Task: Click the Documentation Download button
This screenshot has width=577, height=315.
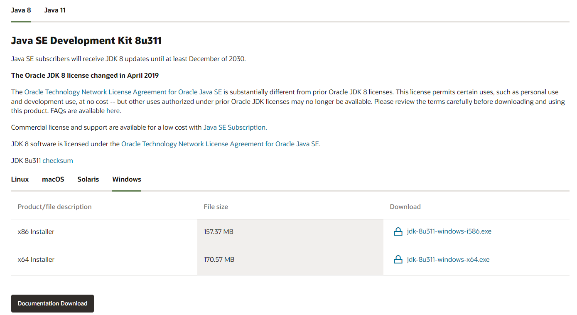Action: coord(52,303)
